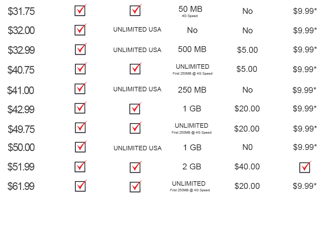Viewport: 333px width, 243px height.
Task: Click the $31.75 plan price
Action: click(x=21, y=11)
